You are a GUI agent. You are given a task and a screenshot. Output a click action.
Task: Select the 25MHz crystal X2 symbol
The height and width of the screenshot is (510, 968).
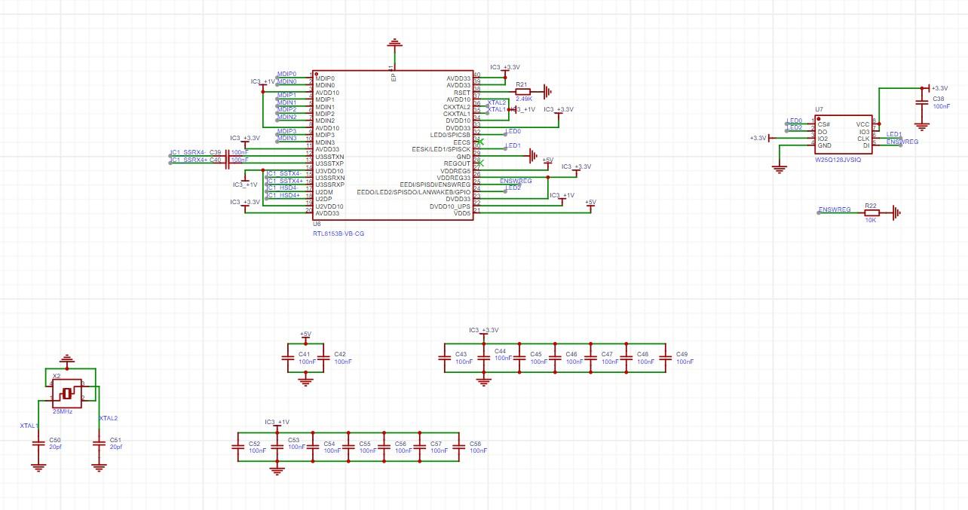(67, 392)
